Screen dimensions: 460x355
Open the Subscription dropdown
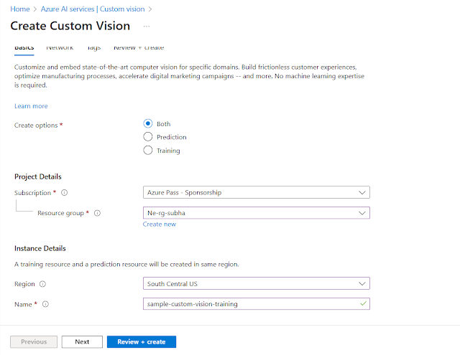257,192
